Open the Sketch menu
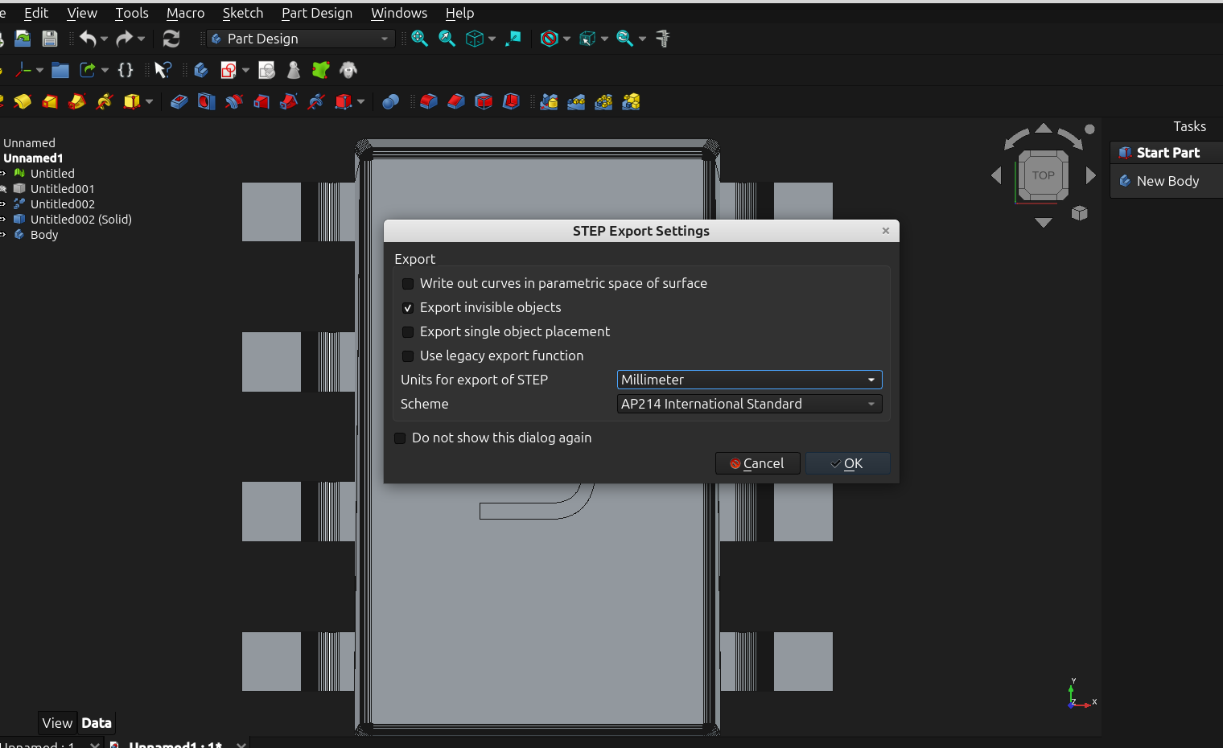Viewport: 1223px width, 748px height. coord(243,13)
